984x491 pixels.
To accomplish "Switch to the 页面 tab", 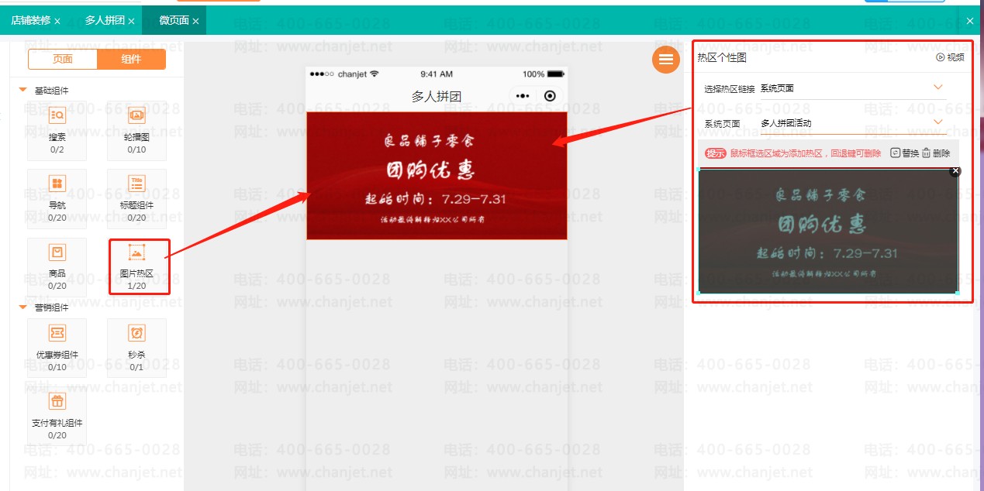I will (x=63, y=59).
